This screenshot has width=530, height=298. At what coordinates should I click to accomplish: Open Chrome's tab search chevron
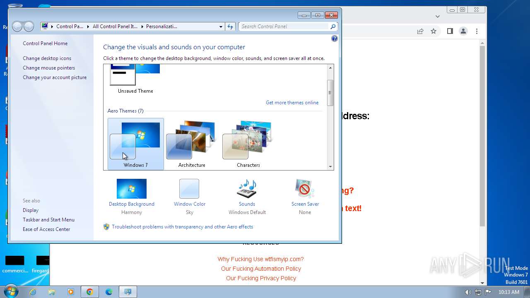pyautogui.click(x=438, y=17)
